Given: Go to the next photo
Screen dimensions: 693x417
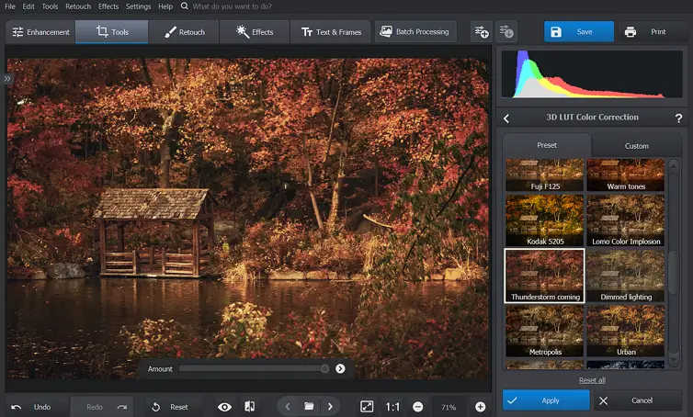Looking at the screenshot, I should [x=330, y=406].
